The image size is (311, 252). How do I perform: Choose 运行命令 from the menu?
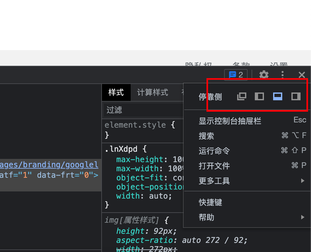tap(247, 151)
